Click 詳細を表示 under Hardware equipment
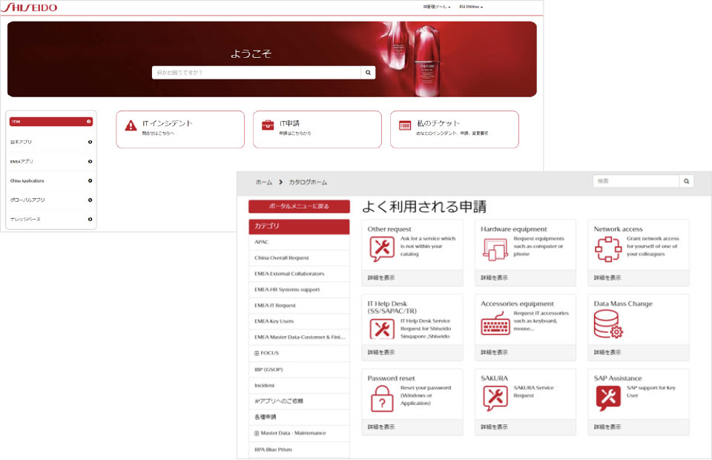Screen dimensions: 712x460 coord(494,277)
